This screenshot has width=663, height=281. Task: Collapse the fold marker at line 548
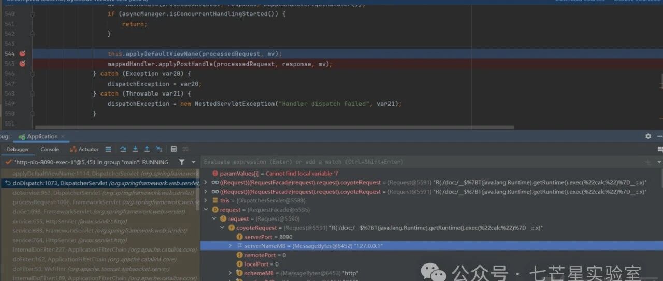pos(32,93)
